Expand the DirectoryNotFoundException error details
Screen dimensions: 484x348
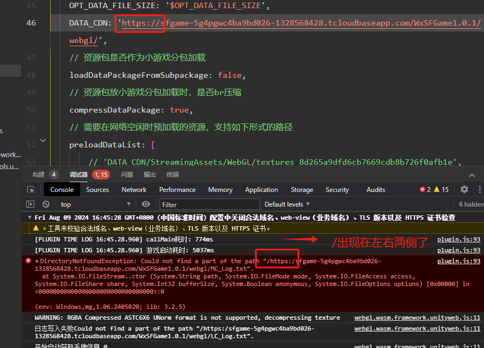pos(38,261)
